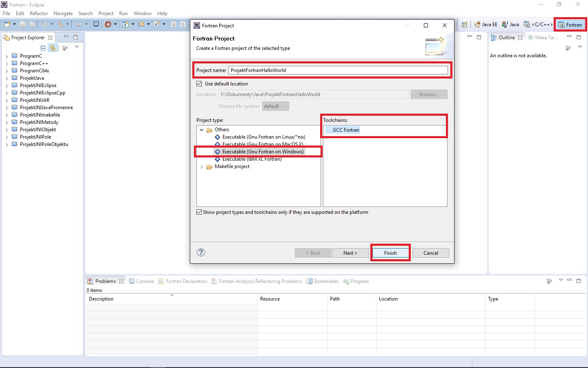Click the Resource column header
This screenshot has height=368, width=588.
(x=292, y=299)
